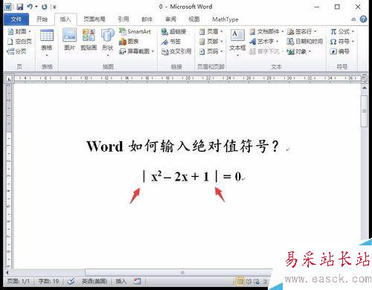Click the word count 字数: 19
Screen dimensions: 372x290
coord(48,281)
